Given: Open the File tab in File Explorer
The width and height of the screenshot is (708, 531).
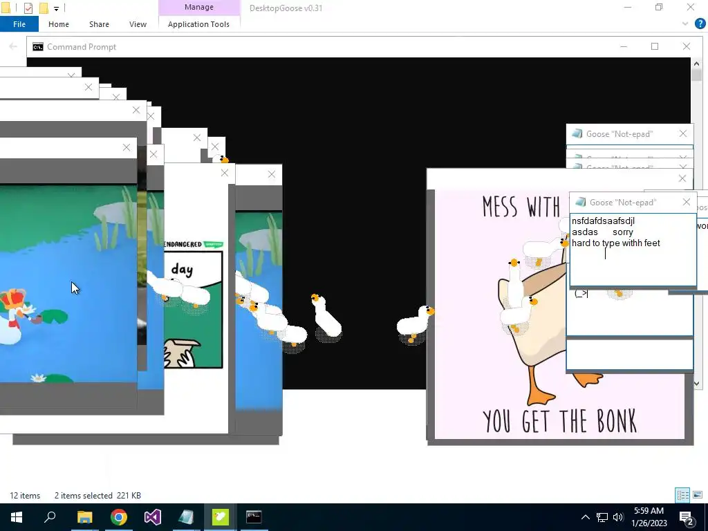Looking at the screenshot, I should [x=19, y=24].
